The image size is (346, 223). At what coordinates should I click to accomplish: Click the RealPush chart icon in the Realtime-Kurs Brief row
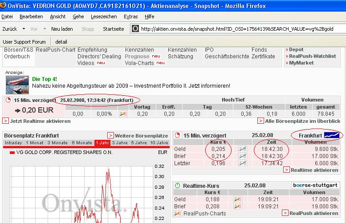pos(238,207)
